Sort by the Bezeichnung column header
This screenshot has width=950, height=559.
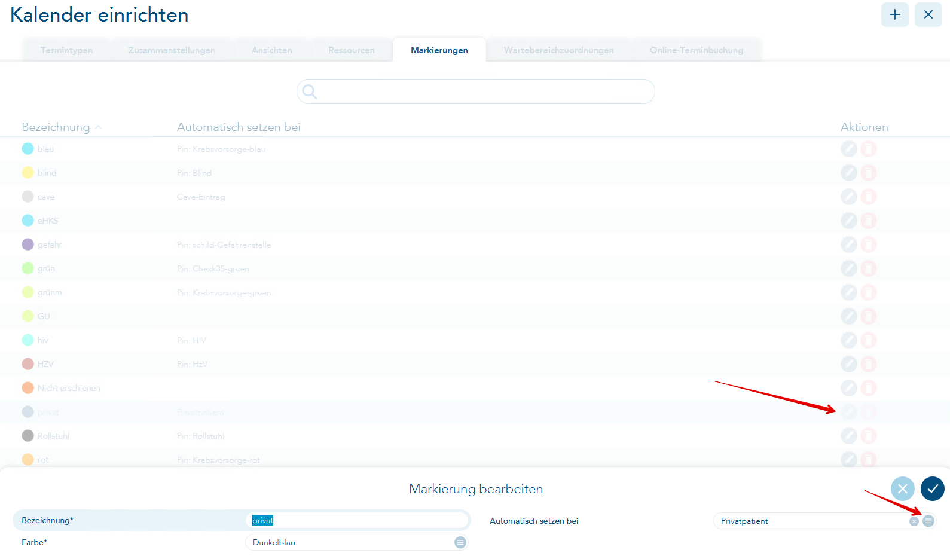[56, 127]
